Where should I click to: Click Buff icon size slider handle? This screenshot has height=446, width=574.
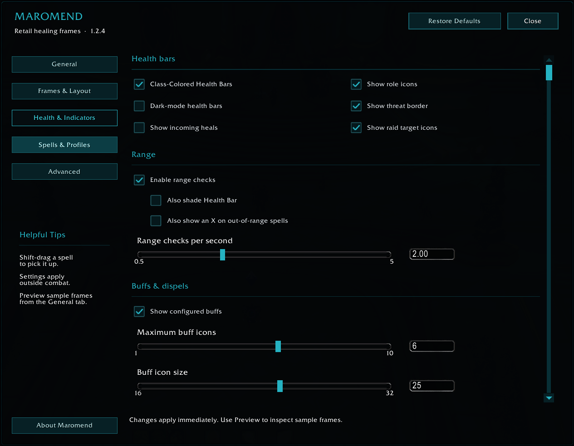click(280, 386)
